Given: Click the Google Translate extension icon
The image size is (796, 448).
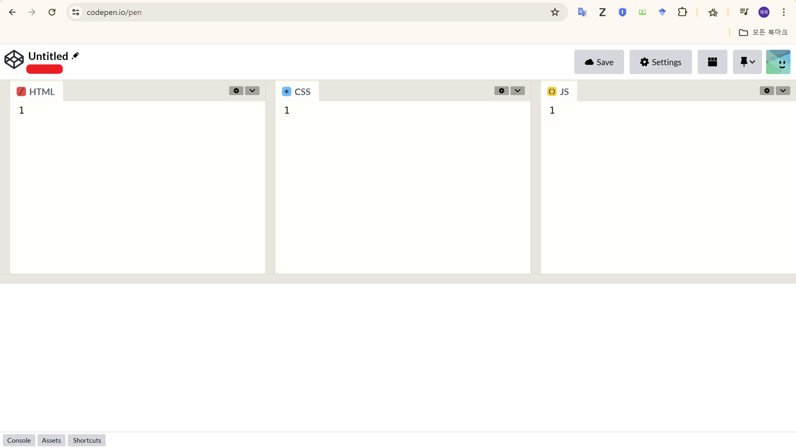Looking at the screenshot, I should tap(582, 12).
